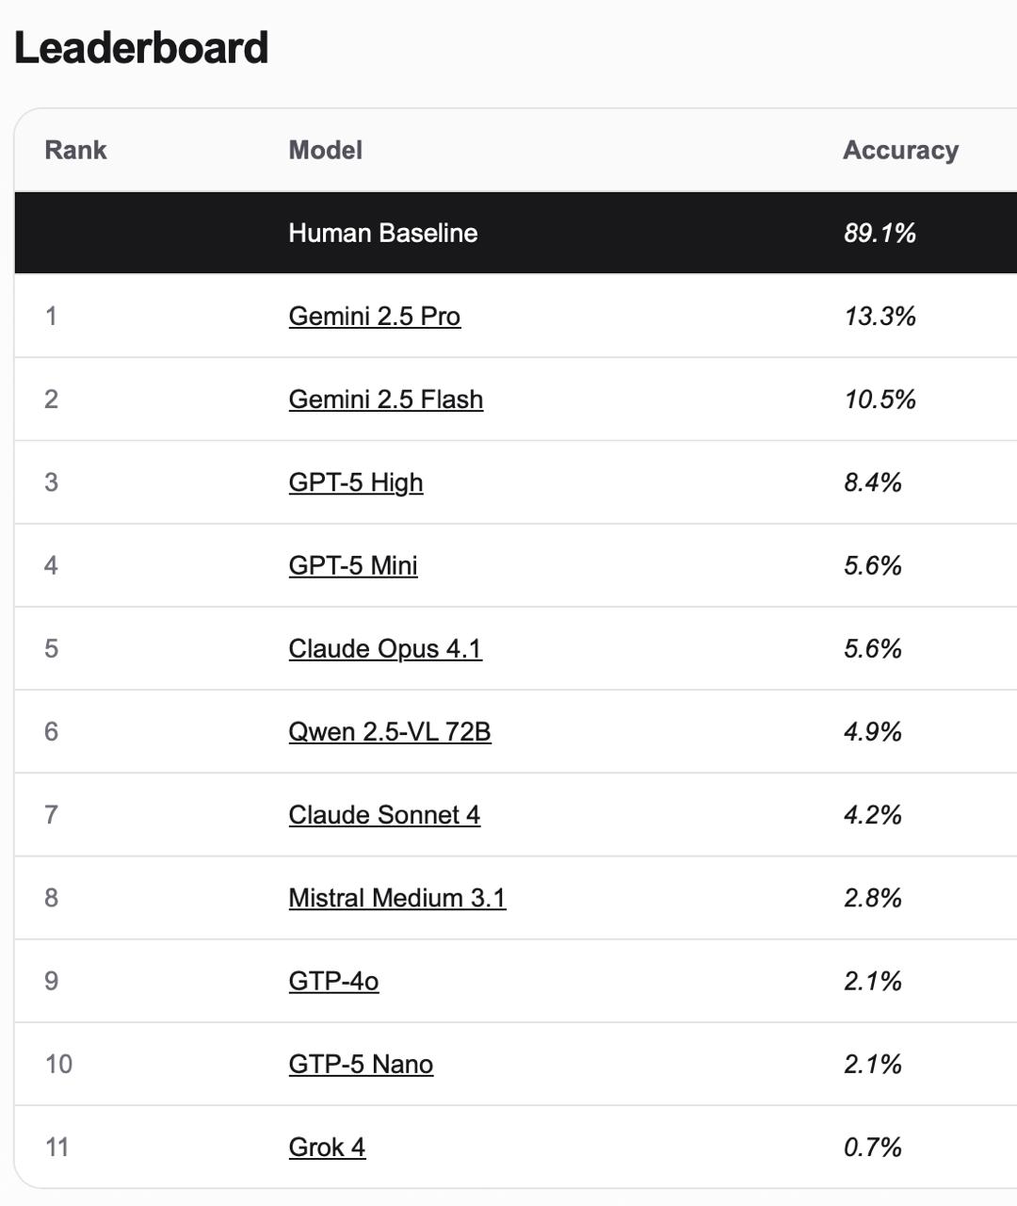The width and height of the screenshot is (1017, 1206).
Task: Click the GPT-5 High model link
Action: click(x=355, y=482)
